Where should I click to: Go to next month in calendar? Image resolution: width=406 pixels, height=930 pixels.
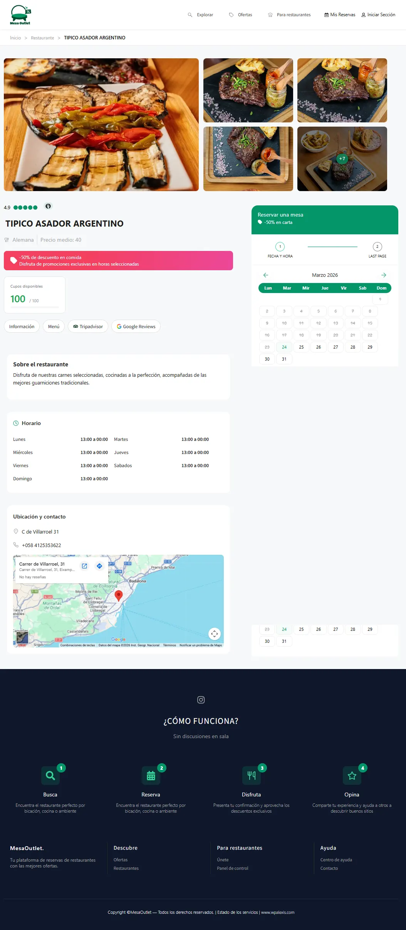(384, 275)
